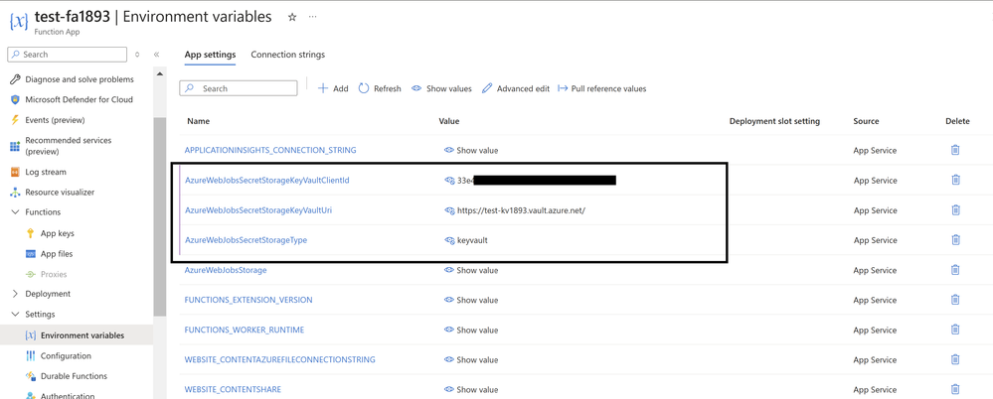
Task: Show value for FUNCTIONS_EXTENSION_VERSION
Action: (x=471, y=300)
